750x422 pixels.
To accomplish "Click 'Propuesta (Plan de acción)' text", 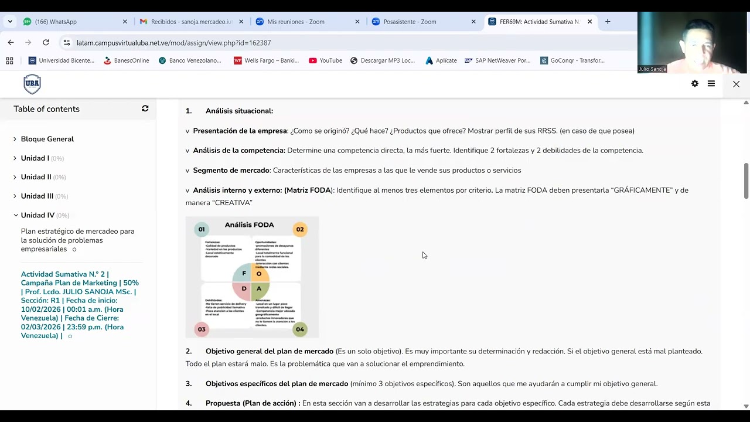I will pyautogui.click(x=253, y=403).
